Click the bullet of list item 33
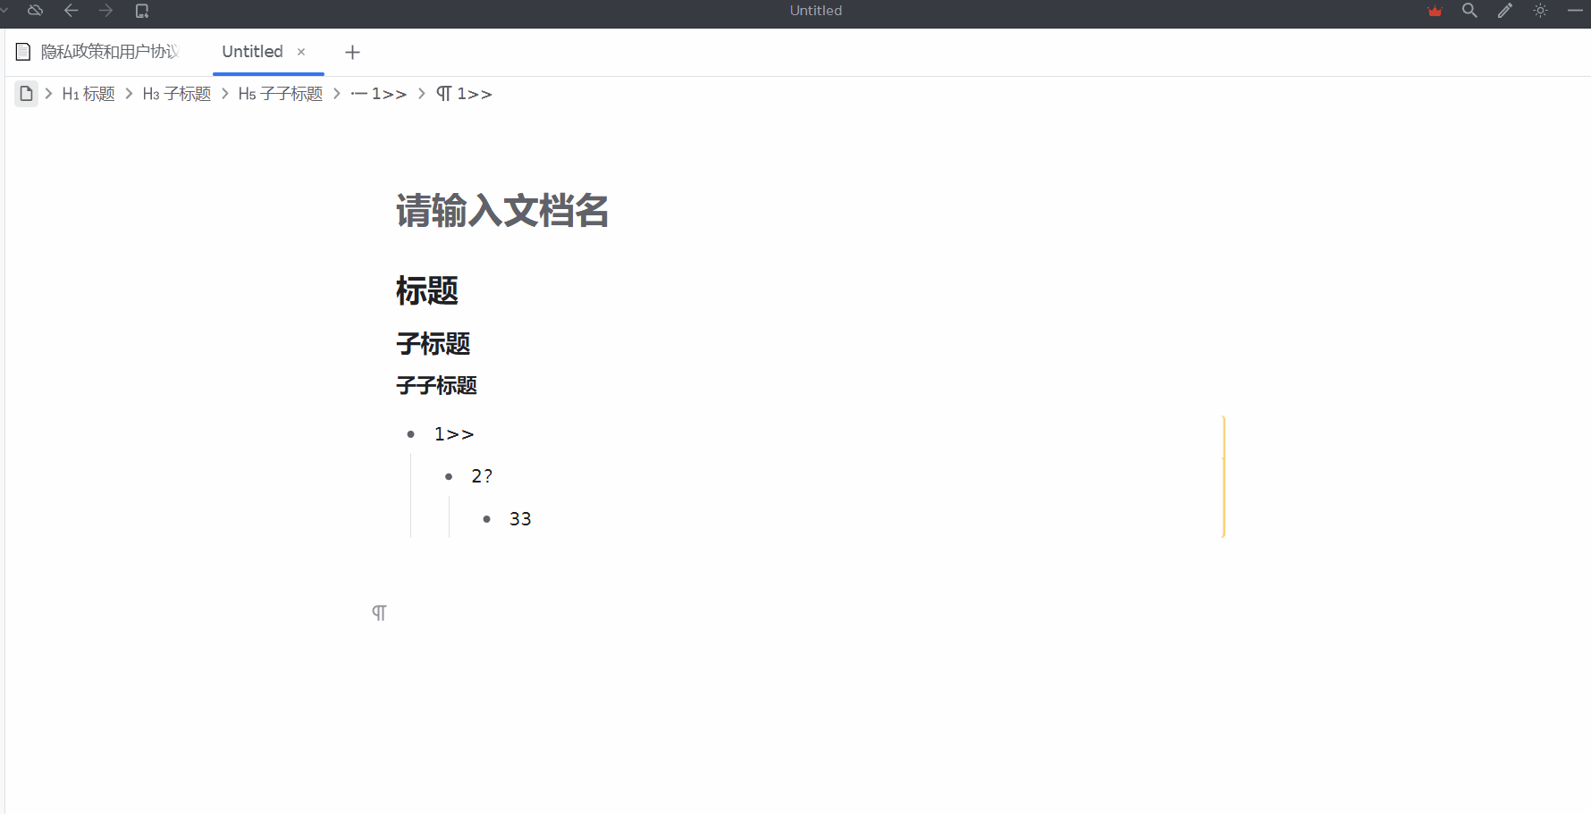This screenshot has width=1591, height=814. pos(487,519)
